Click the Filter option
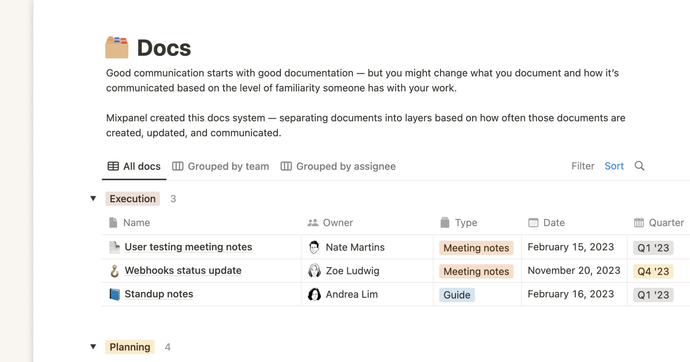 pos(582,166)
